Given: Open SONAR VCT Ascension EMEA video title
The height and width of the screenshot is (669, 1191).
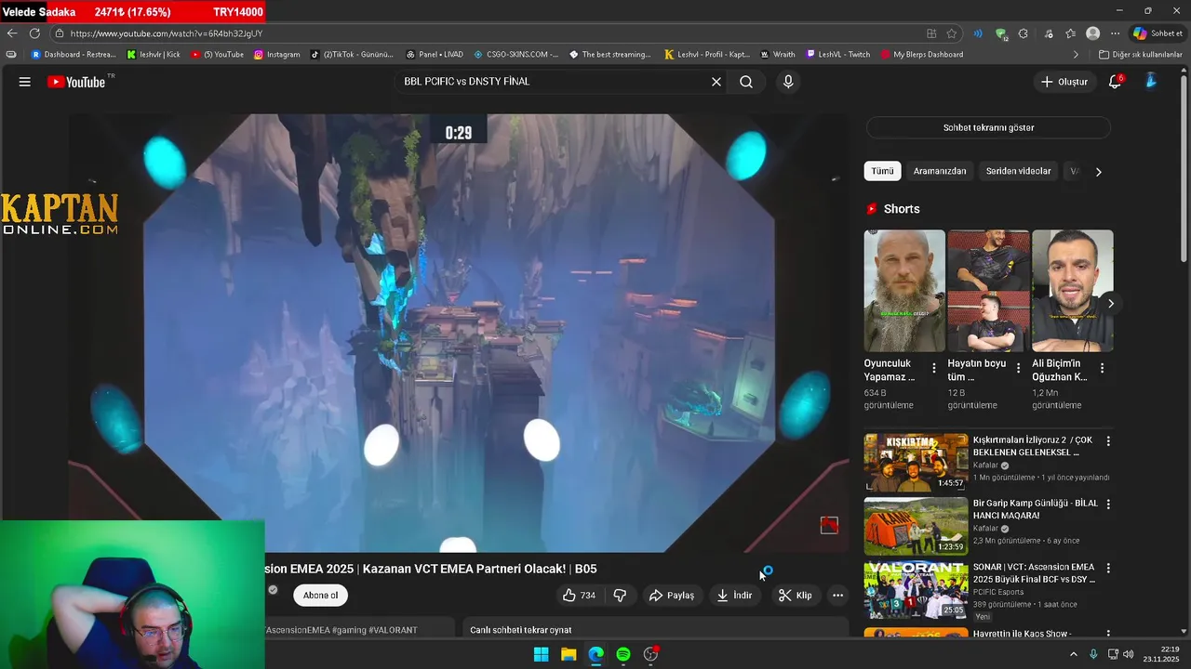Looking at the screenshot, I should tap(1034, 572).
